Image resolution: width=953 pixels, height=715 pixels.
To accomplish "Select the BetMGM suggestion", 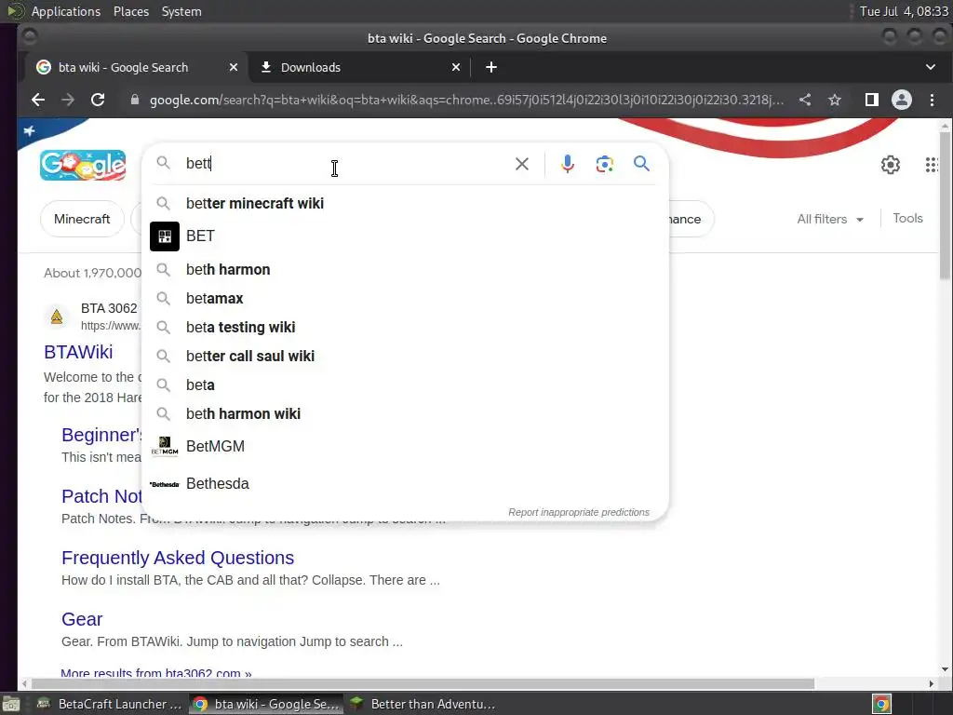I will coord(405,446).
